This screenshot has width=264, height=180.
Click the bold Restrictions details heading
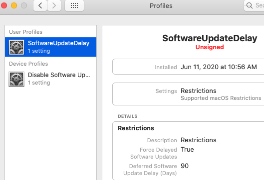[136, 128]
